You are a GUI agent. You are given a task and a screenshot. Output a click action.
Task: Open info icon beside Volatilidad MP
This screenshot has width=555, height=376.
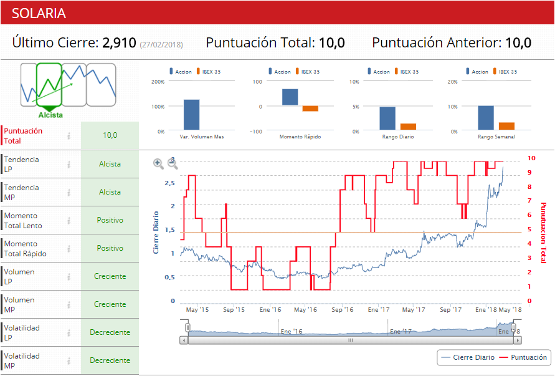pos(69,360)
